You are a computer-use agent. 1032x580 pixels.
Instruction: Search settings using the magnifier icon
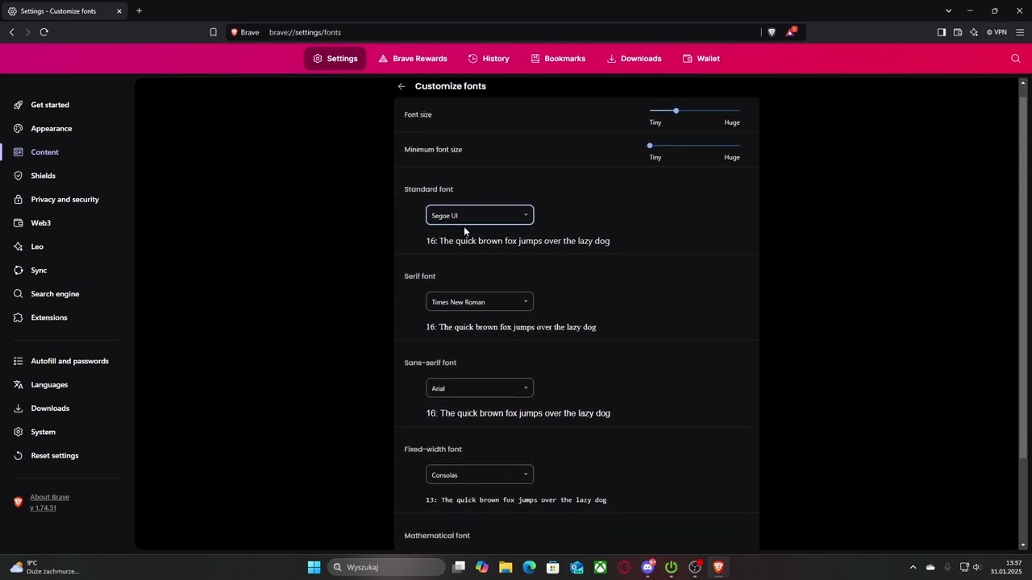click(x=1016, y=58)
